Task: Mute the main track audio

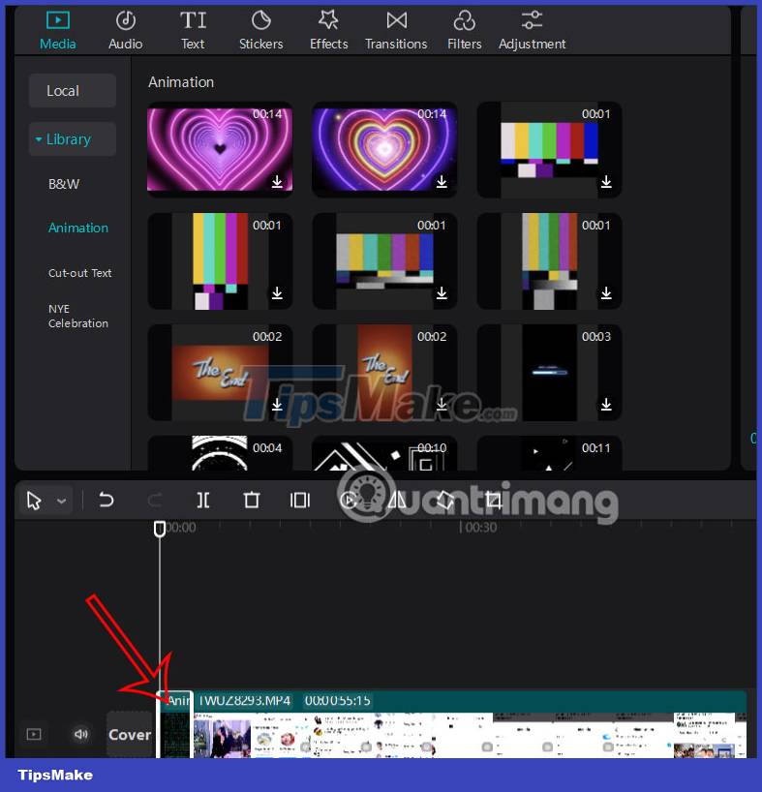Action: pyautogui.click(x=81, y=734)
